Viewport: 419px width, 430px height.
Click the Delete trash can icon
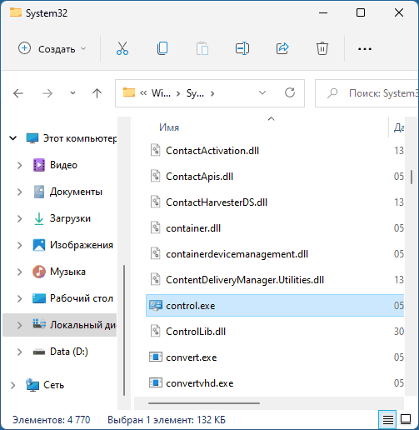pyautogui.click(x=322, y=48)
